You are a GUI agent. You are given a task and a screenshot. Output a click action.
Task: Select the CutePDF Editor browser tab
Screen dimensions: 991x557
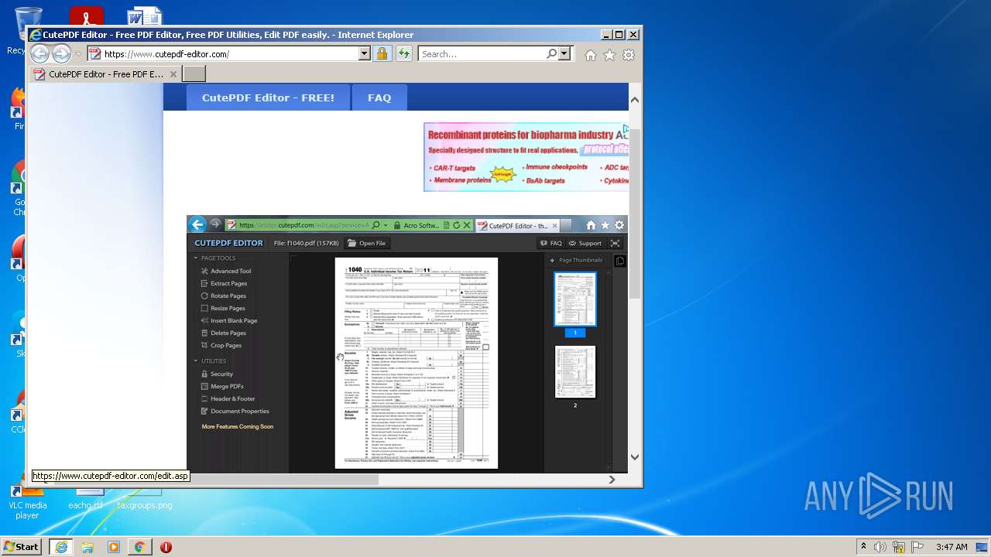105,74
